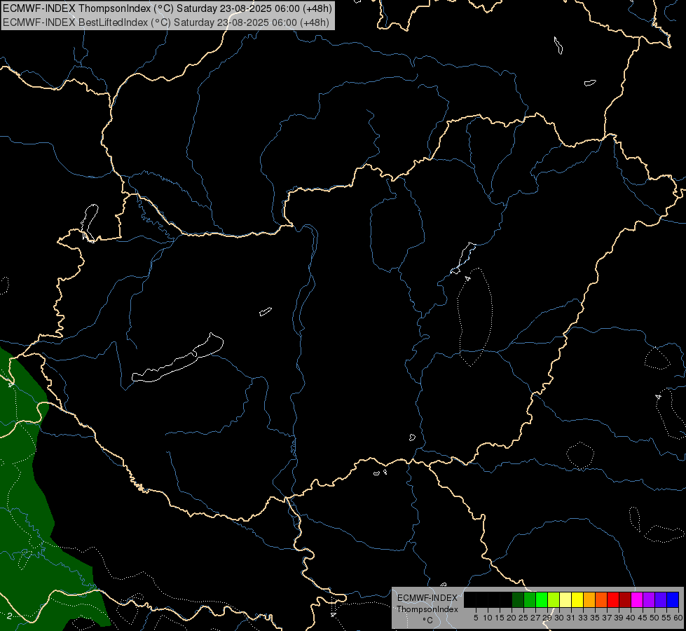
Task: Select the dark red 39–40 legend swatch
Action: (x=625, y=599)
